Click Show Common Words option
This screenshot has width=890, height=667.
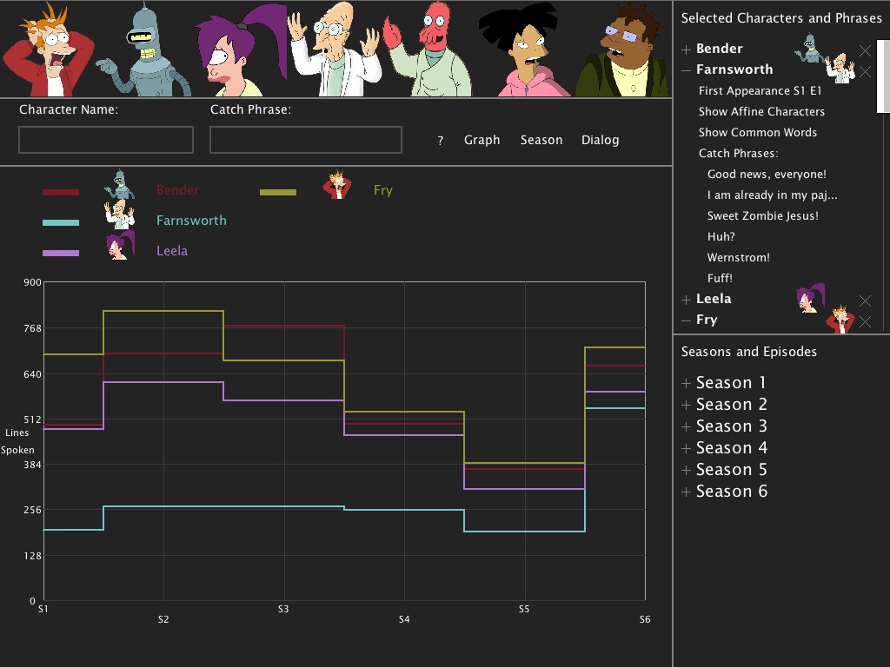(758, 132)
